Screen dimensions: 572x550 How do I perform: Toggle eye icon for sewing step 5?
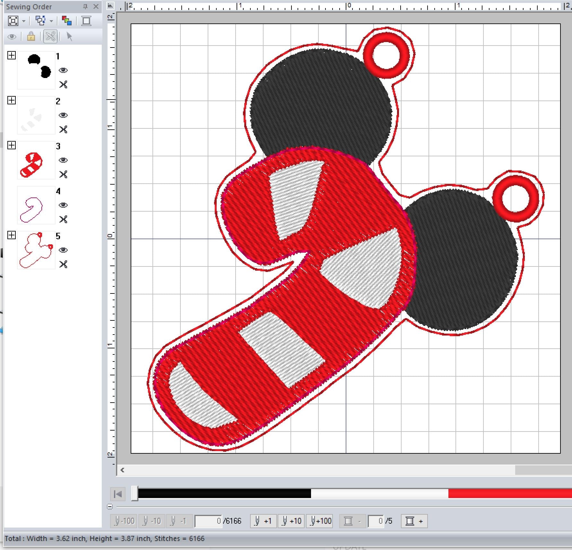(x=63, y=250)
